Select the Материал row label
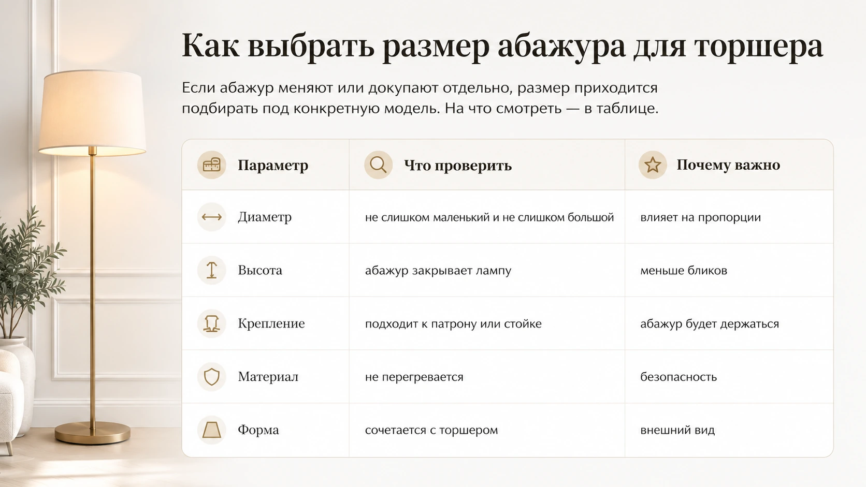This screenshot has height=487, width=866. [268, 377]
